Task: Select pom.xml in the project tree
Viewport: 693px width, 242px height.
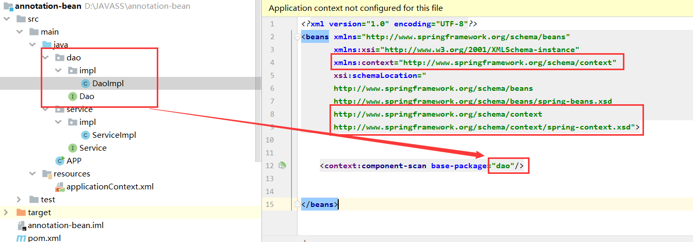Action: click(44, 238)
